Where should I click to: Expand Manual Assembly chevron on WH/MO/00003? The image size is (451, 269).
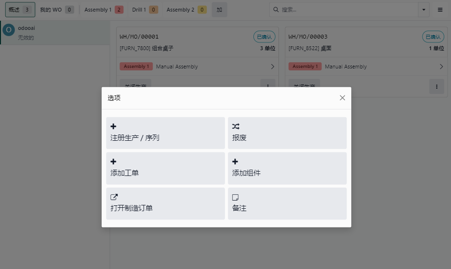click(x=441, y=67)
